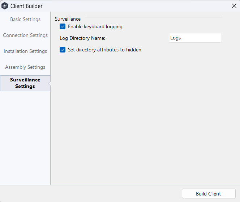Close the Client Builder window
Image resolution: width=240 pixels, height=202 pixels.
point(234,6)
